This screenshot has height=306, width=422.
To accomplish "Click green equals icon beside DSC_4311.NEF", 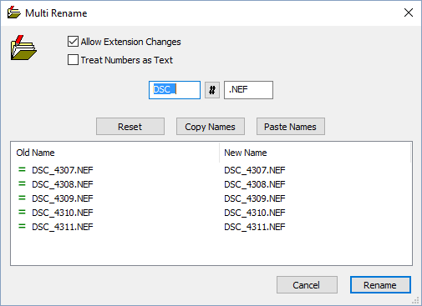I will (22, 226).
